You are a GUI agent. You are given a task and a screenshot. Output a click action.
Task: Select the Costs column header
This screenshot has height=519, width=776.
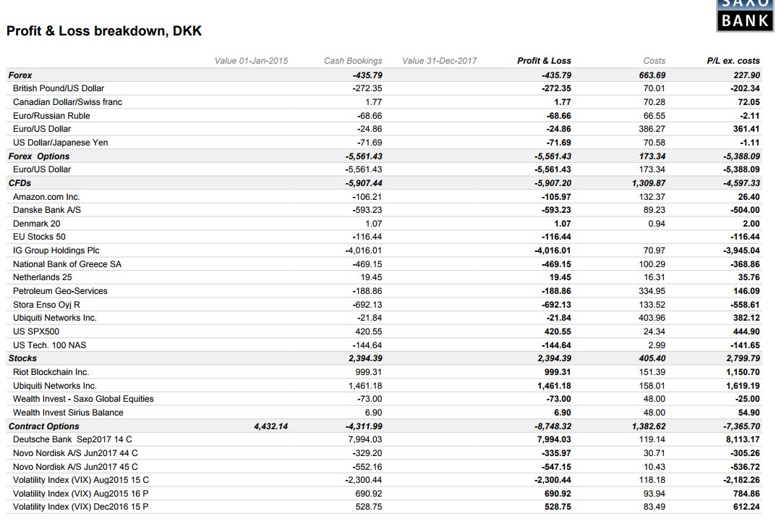click(x=654, y=61)
